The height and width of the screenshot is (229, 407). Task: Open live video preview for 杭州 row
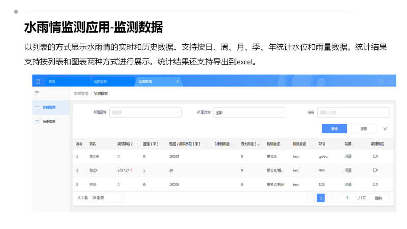pyautogui.click(x=375, y=184)
